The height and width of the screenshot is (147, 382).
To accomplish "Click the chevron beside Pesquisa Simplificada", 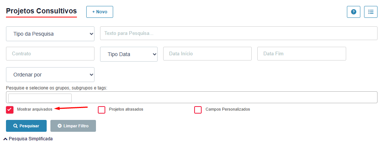I will [x=5, y=139].
